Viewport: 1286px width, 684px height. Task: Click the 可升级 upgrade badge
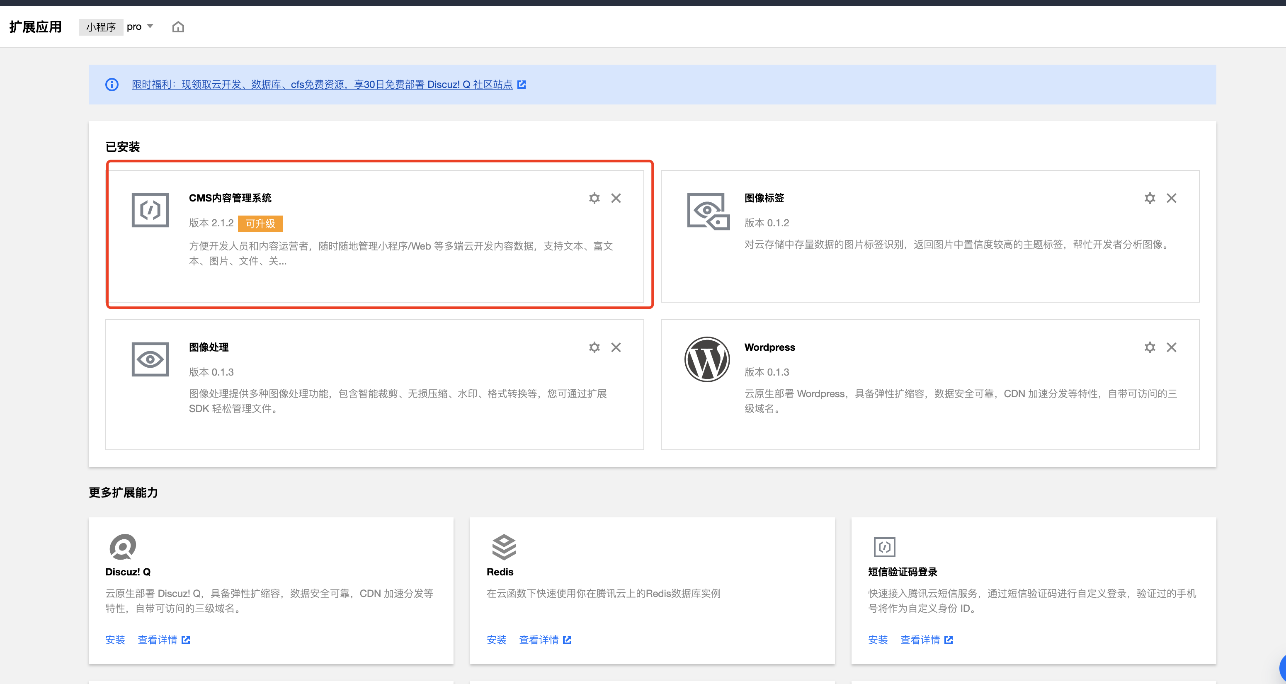point(260,224)
